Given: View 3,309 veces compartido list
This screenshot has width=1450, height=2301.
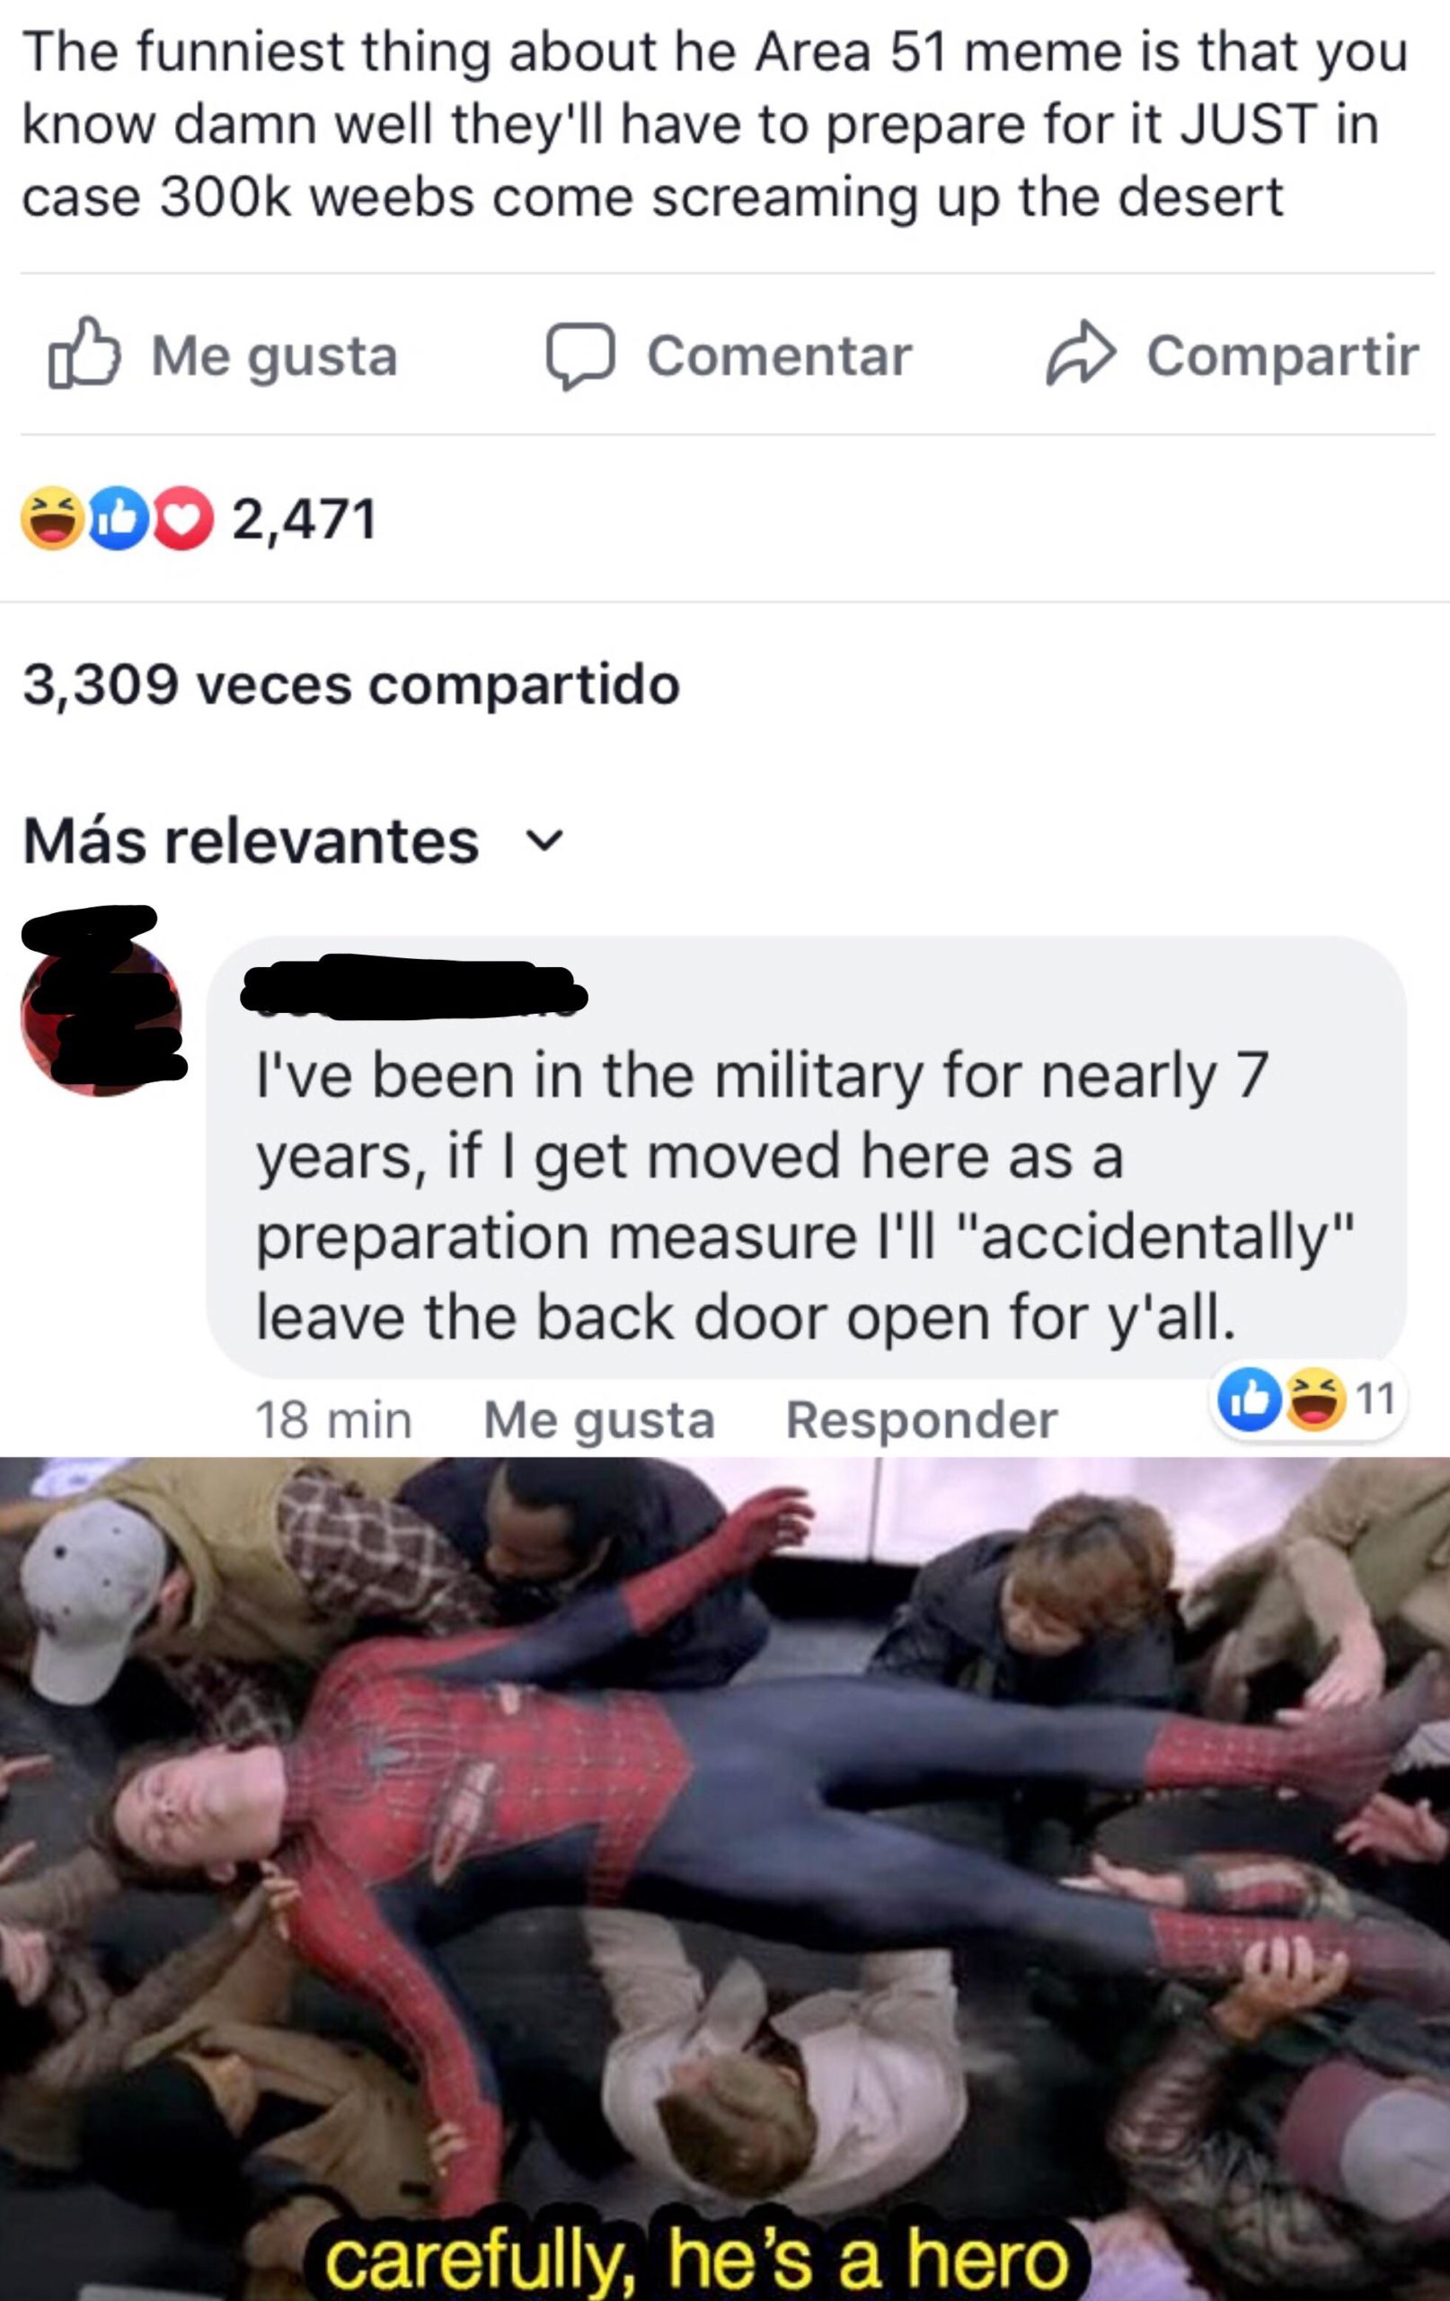Looking at the screenshot, I should tap(350, 685).
